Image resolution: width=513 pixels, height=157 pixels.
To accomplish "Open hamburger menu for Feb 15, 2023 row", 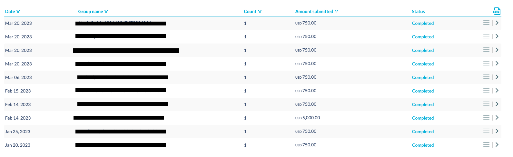I will (486, 91).
